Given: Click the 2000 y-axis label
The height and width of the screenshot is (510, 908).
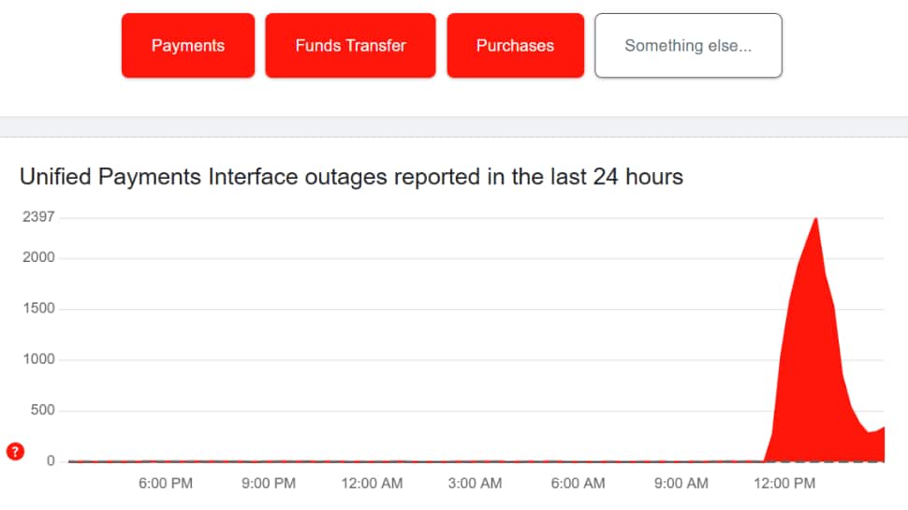Looking at the screenshot, I should [x=38, y=257].
